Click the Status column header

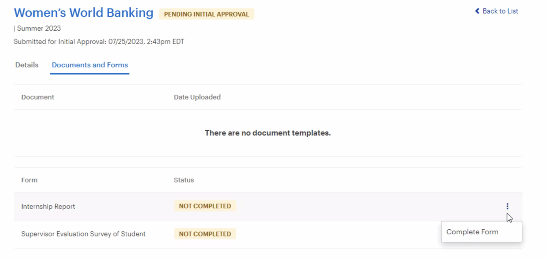(184, 180)
